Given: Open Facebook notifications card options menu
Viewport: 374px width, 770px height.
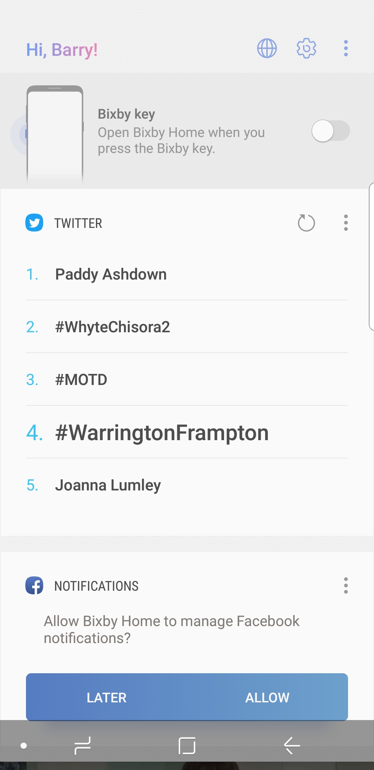Looking at the screenshot, I should pyautogui.click(x=346, y=585).
